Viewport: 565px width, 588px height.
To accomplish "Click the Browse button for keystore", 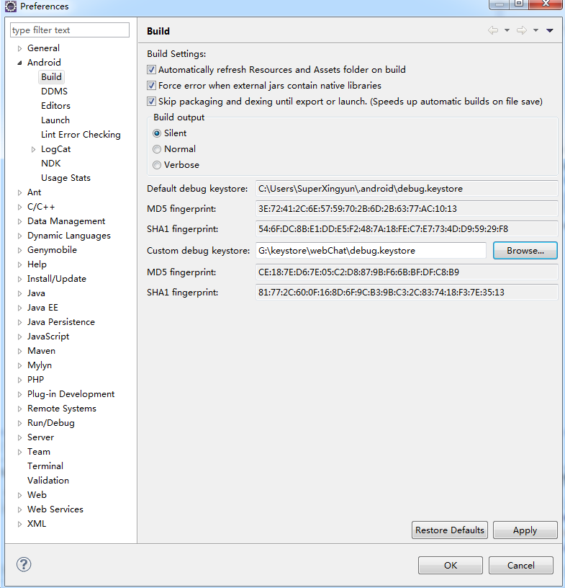I will (x=525, y=251).
